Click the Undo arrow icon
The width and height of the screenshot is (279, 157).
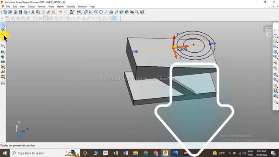pyautogui.click(x=61, y=12)
